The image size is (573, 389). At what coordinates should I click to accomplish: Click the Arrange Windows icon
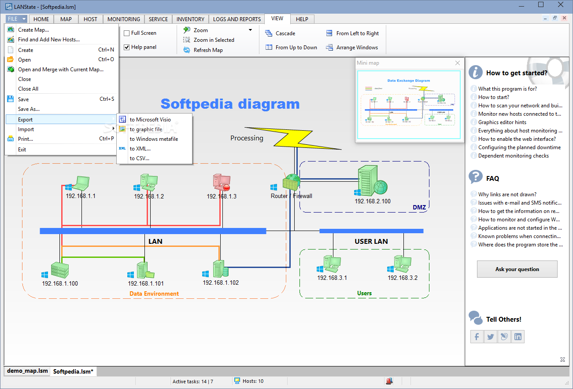pyautogui.click(x=329, y=47)
